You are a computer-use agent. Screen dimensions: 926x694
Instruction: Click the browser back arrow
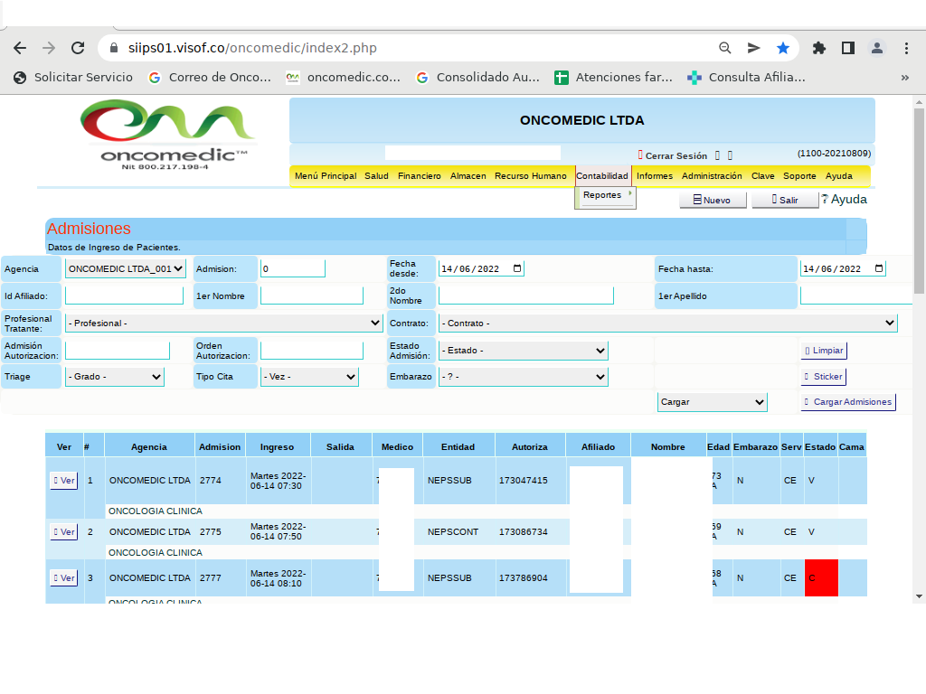(x=20, y=48)
